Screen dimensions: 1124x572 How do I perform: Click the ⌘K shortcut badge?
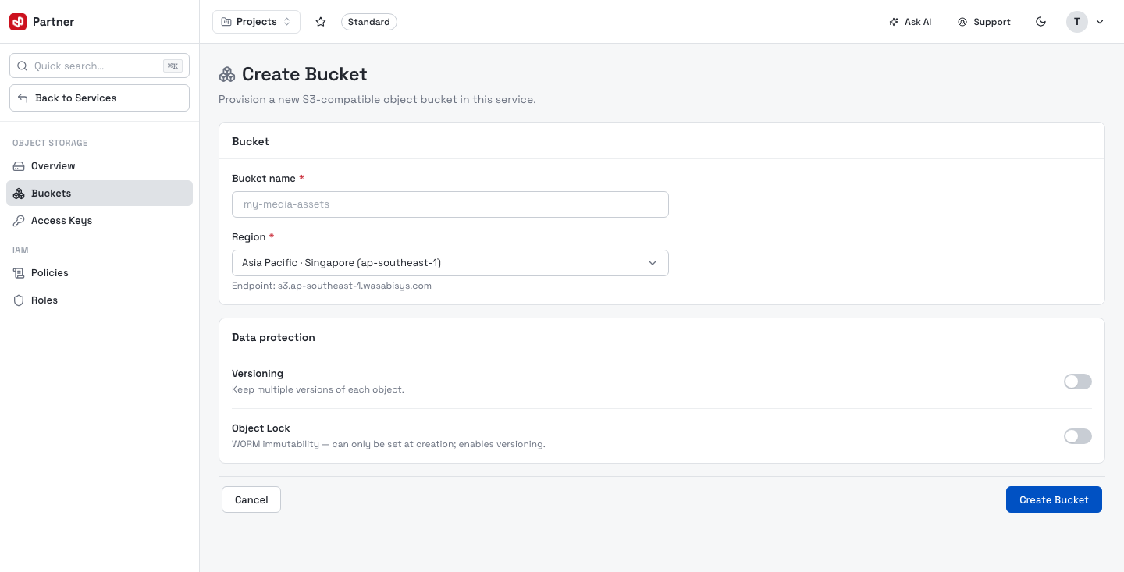pyautogui.click(x=173, y=66)
